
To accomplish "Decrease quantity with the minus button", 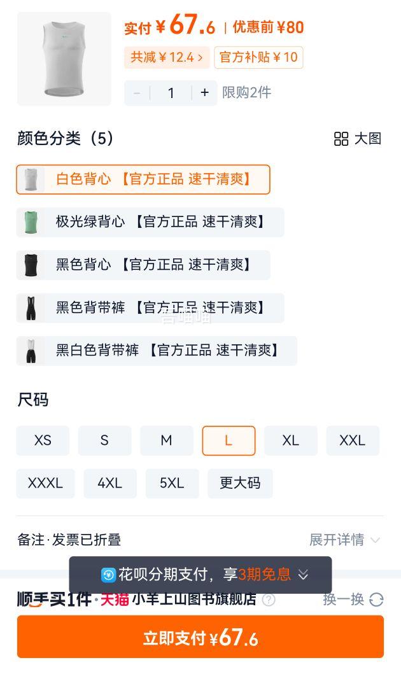I will point(137,92).
